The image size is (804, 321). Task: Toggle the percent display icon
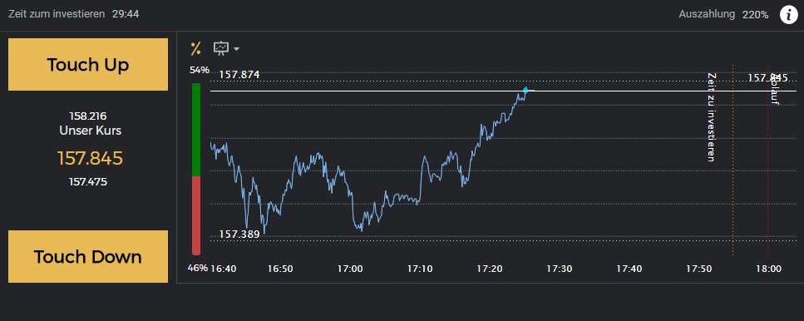(x=195, y=49)
